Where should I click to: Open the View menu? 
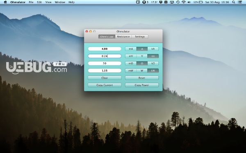pos(48,2)
